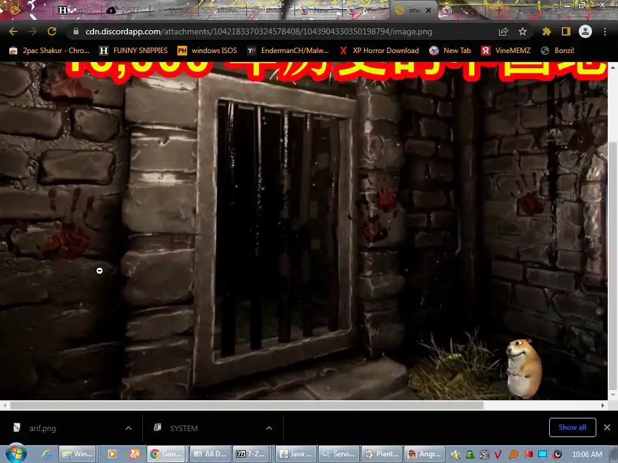Click the red V tray icon

pos(498,455)
